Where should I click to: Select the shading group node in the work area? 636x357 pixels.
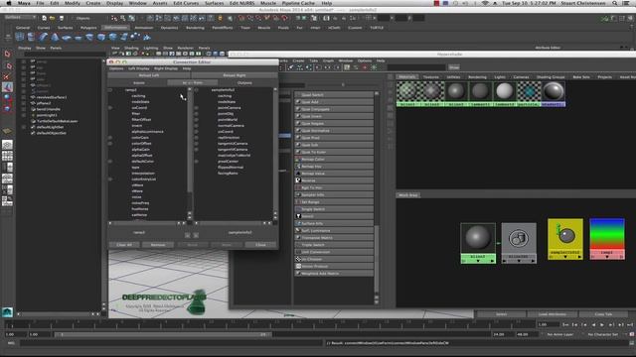pos(519,243)
